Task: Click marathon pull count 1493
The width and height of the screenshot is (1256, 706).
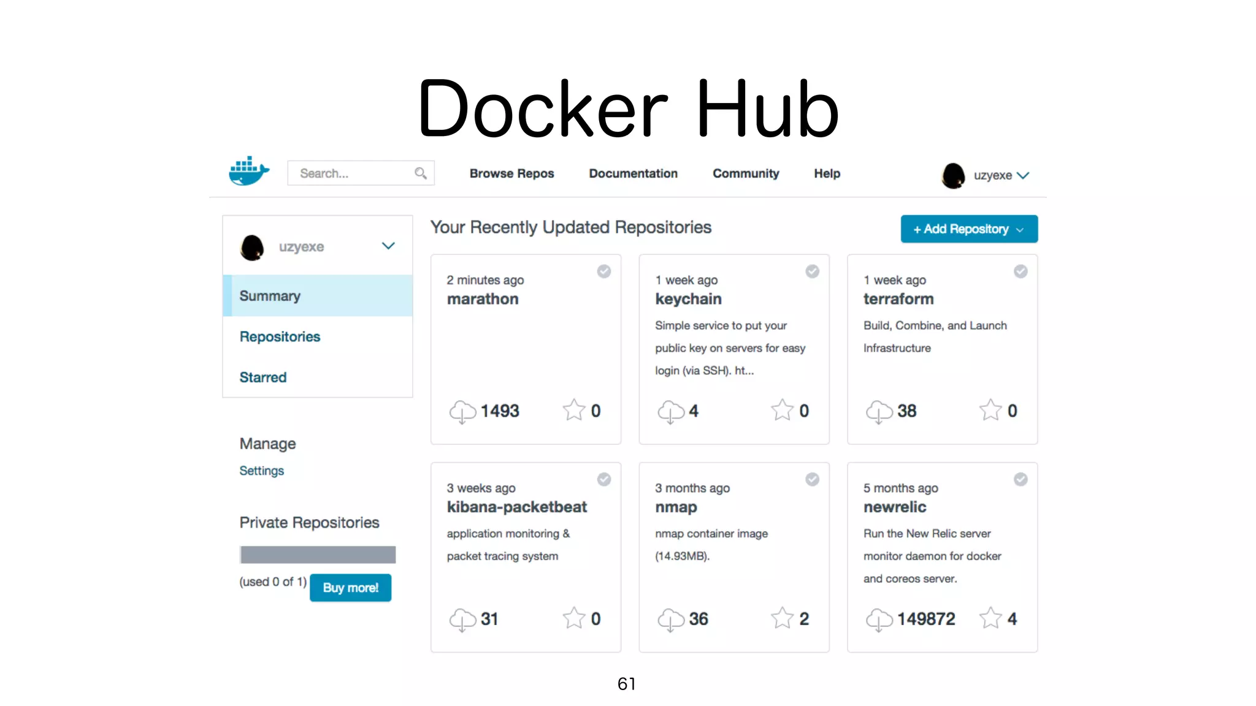Action: [x=499, y=411]
